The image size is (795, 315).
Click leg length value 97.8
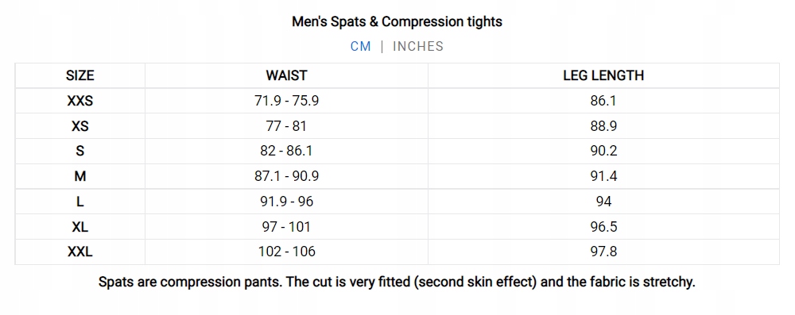click(x=603, y=252)
